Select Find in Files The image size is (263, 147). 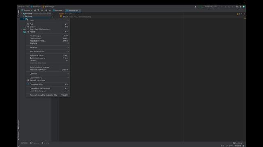click(48, 38)
